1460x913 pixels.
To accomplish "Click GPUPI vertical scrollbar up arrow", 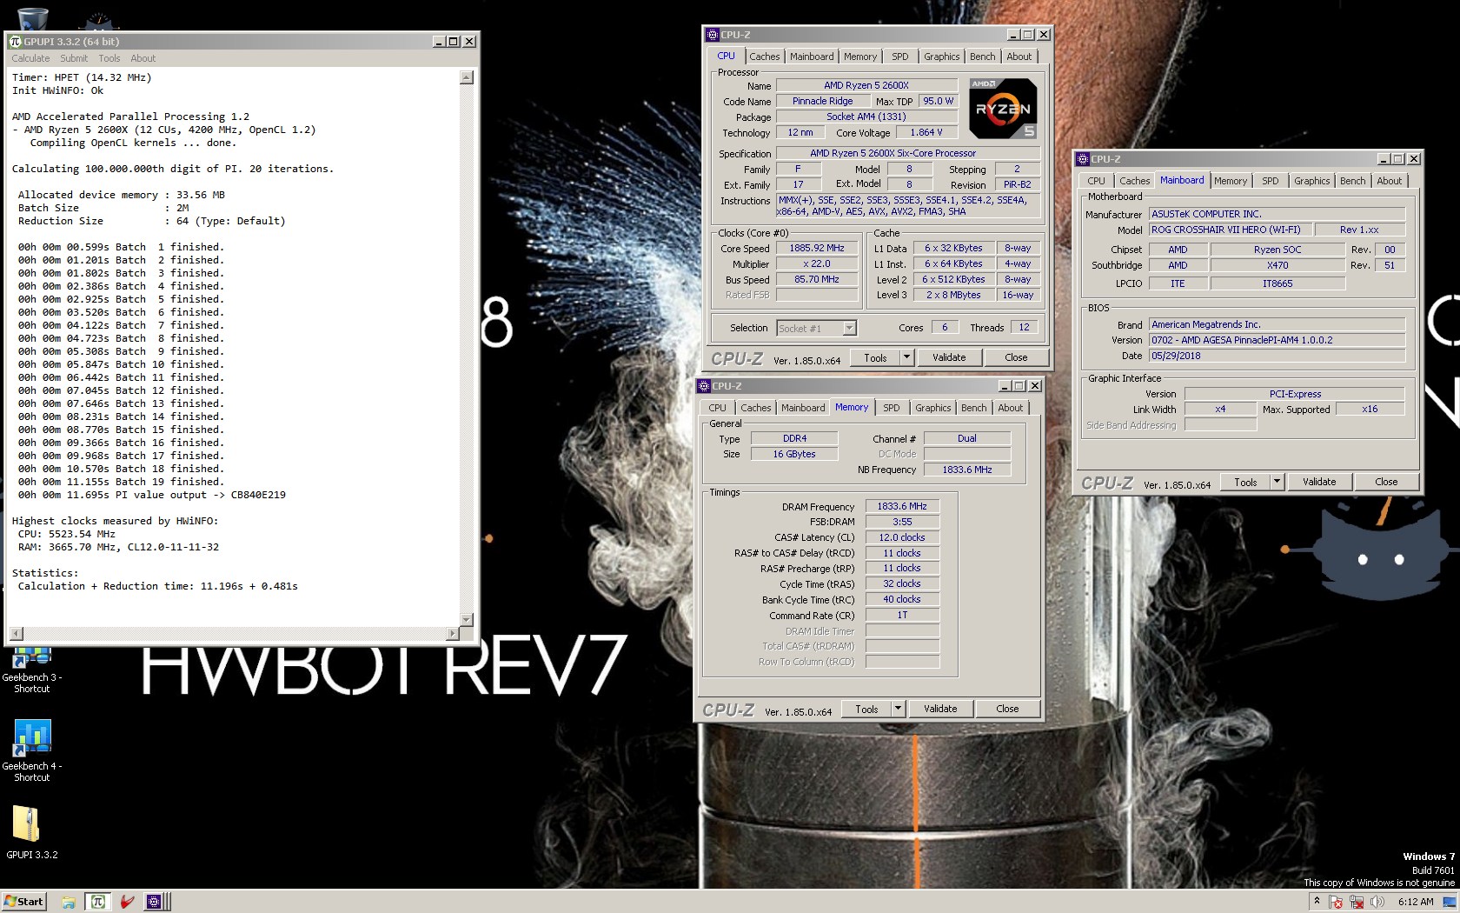I will [467, 77].
